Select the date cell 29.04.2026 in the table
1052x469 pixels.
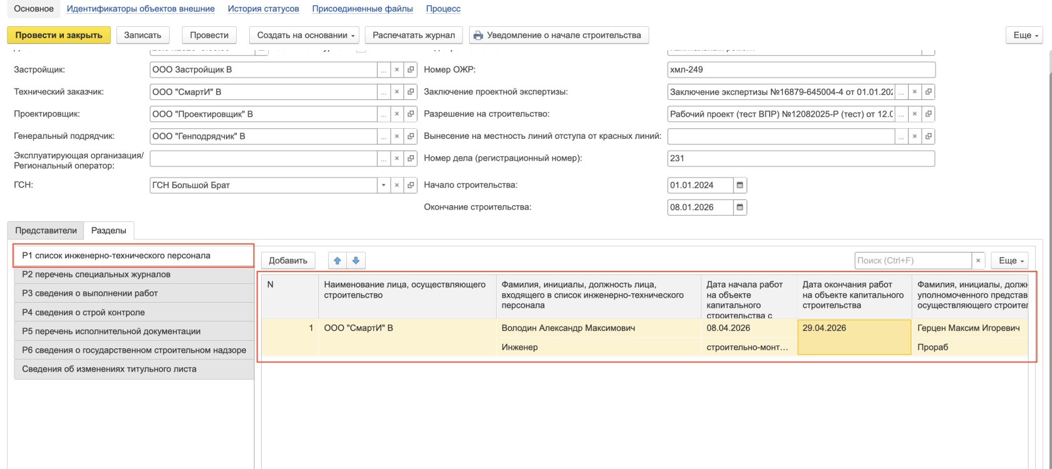click(854, 338)
